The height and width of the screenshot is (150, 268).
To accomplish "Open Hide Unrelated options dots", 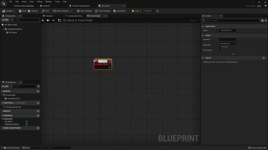I will coord(71,11).
